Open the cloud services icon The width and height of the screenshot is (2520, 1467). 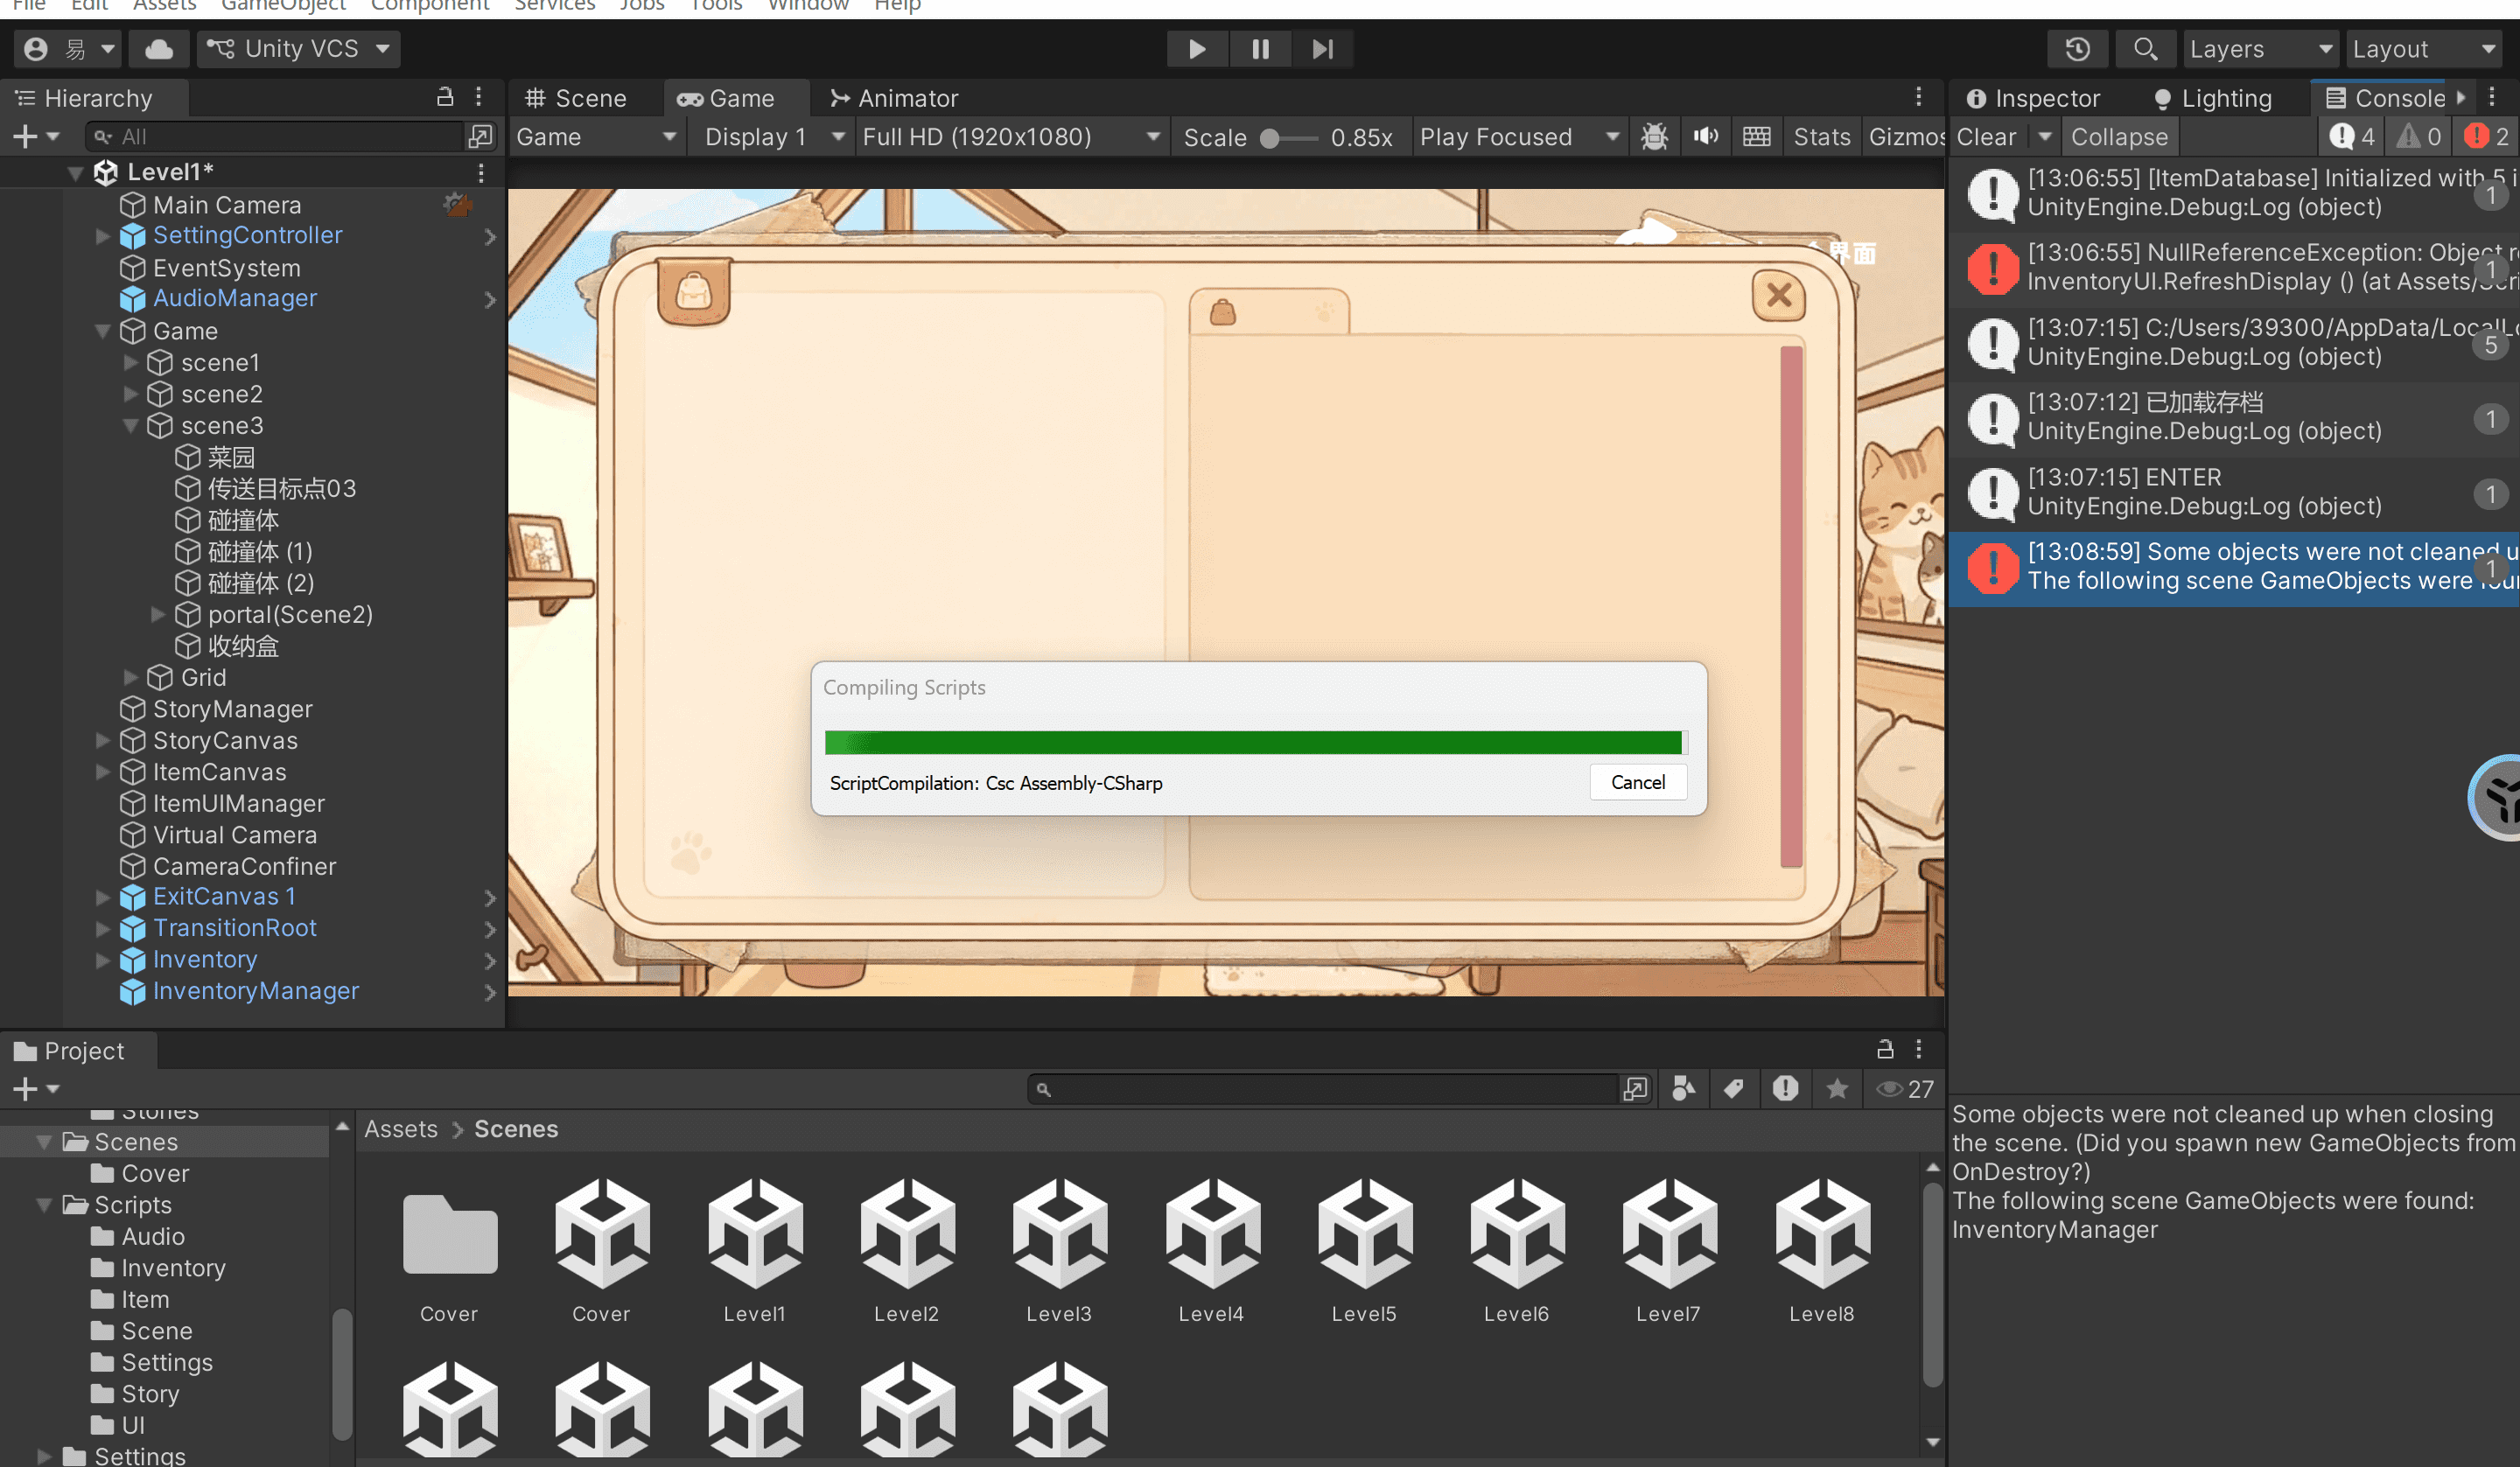(x=159, y=48)
